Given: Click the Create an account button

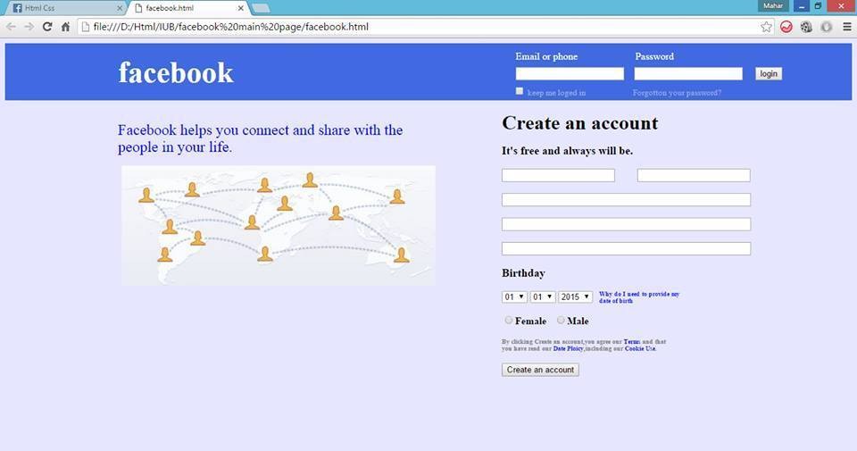Looking at the screenshot, I should point(540,370).
